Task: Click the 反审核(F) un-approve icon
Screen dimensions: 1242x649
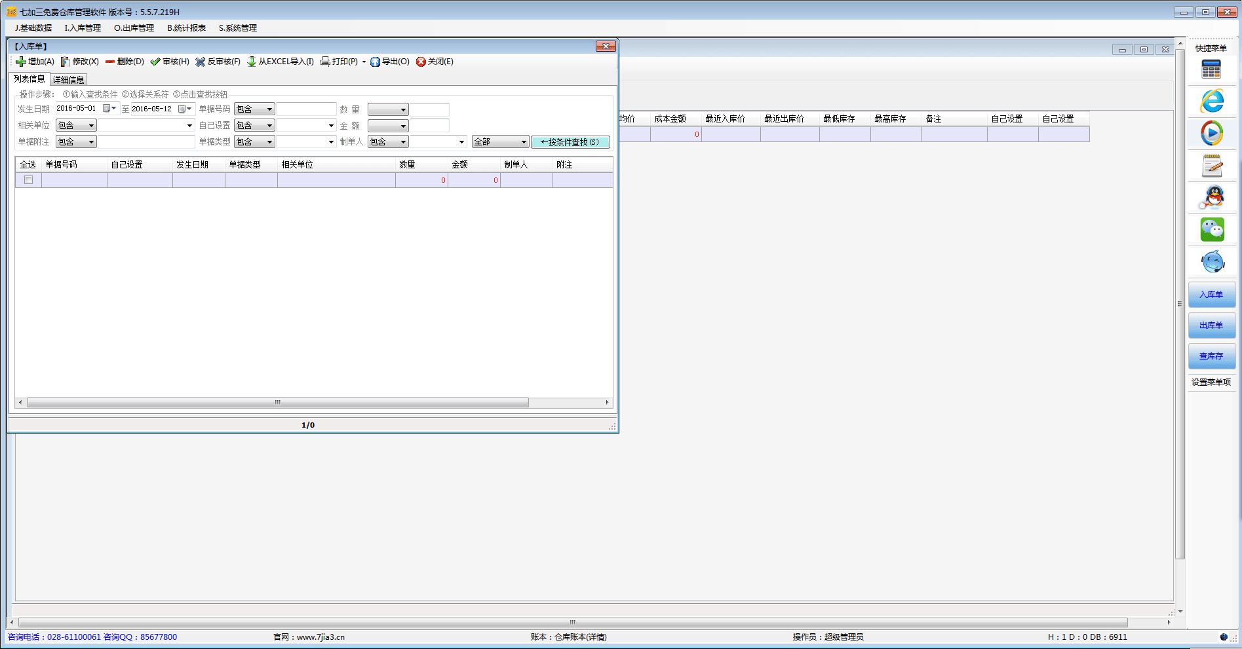Action: click(x=201, y=62)
